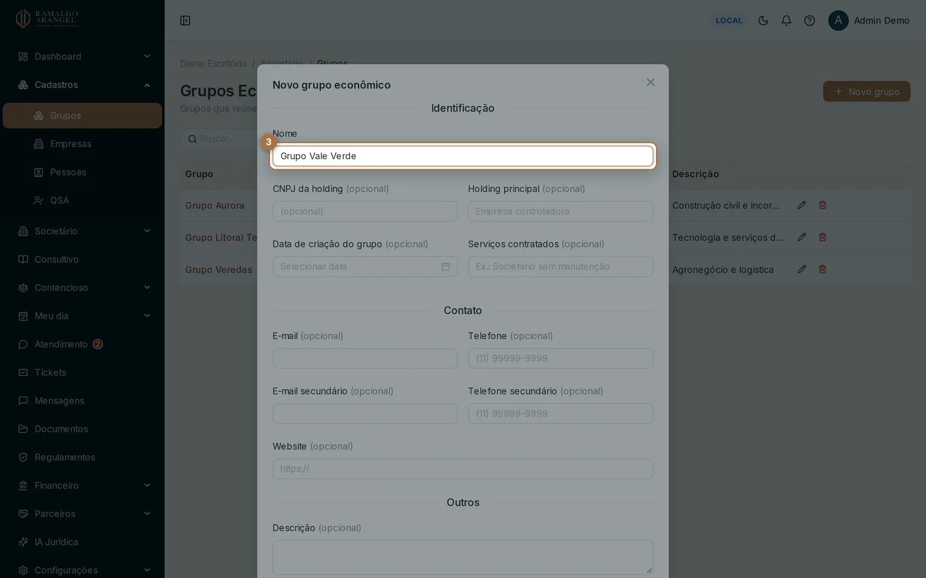Image resolution: width=926 pixels, height=578 pixels.
Task: Focus the CNPJ da holding field
Action: point(365,211)
